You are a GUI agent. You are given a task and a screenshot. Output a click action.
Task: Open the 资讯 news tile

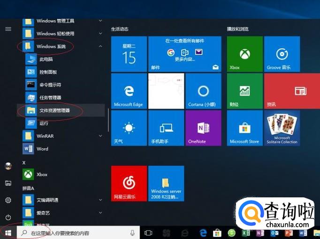pos(292,91)
